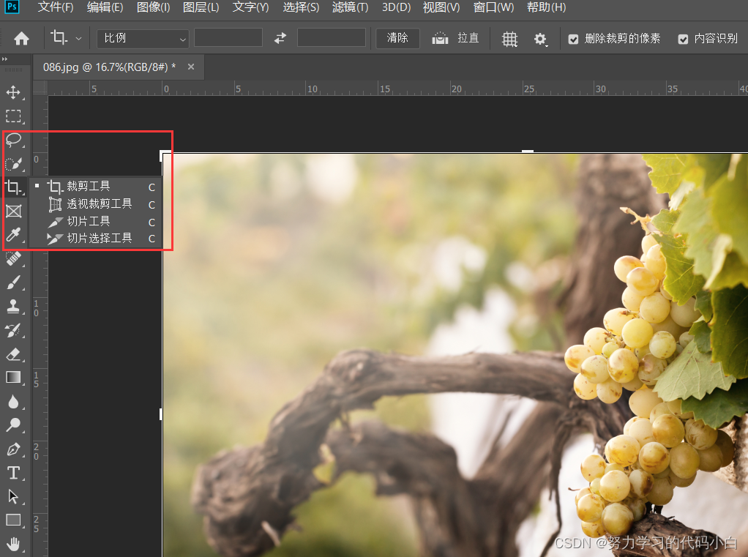
Task: Click the Photoshop Ps logo
Action: click(x=12, y=7)
